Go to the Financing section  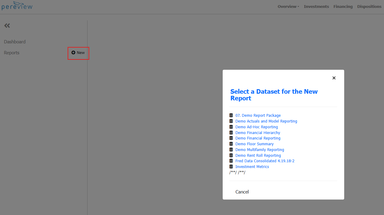tap(343, 7)
